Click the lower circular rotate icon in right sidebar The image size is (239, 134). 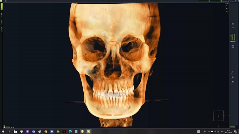pyautogui.click(x=233, y=28)
